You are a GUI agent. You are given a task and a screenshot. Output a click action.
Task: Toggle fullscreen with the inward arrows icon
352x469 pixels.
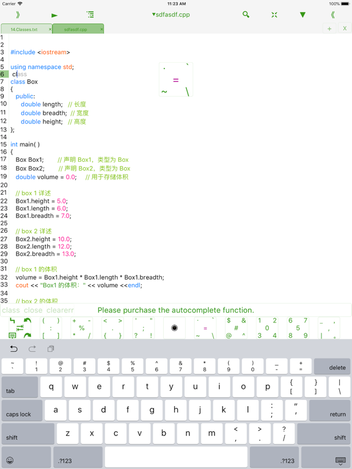pyautogui.click(x=274, y=15)
